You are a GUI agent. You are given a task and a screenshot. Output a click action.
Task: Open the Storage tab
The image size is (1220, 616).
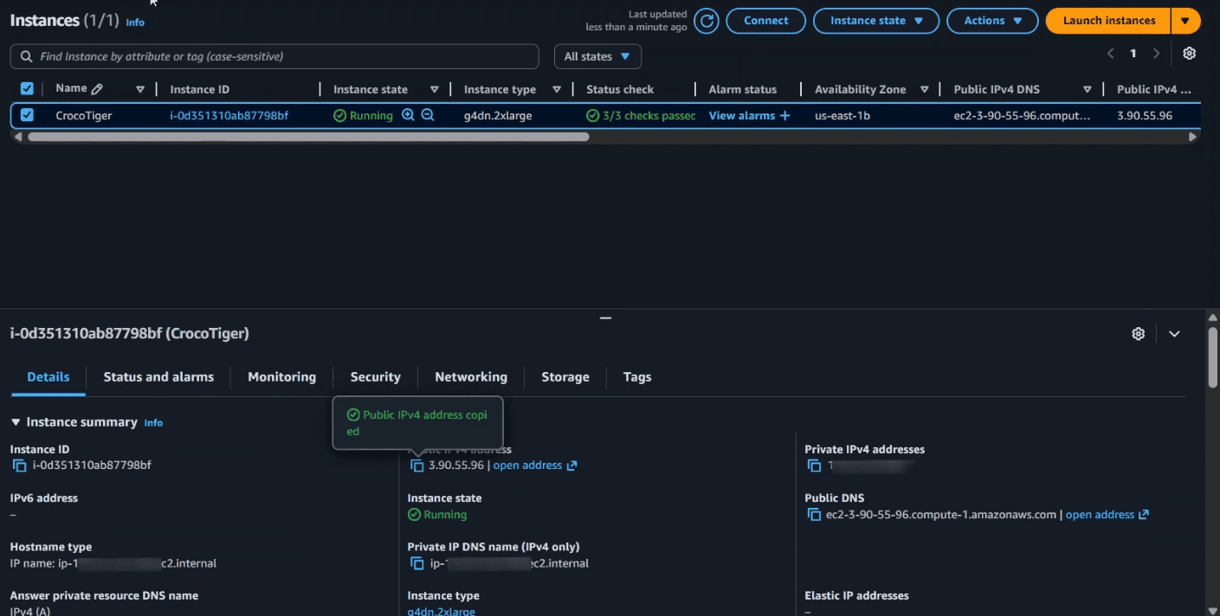565,376
